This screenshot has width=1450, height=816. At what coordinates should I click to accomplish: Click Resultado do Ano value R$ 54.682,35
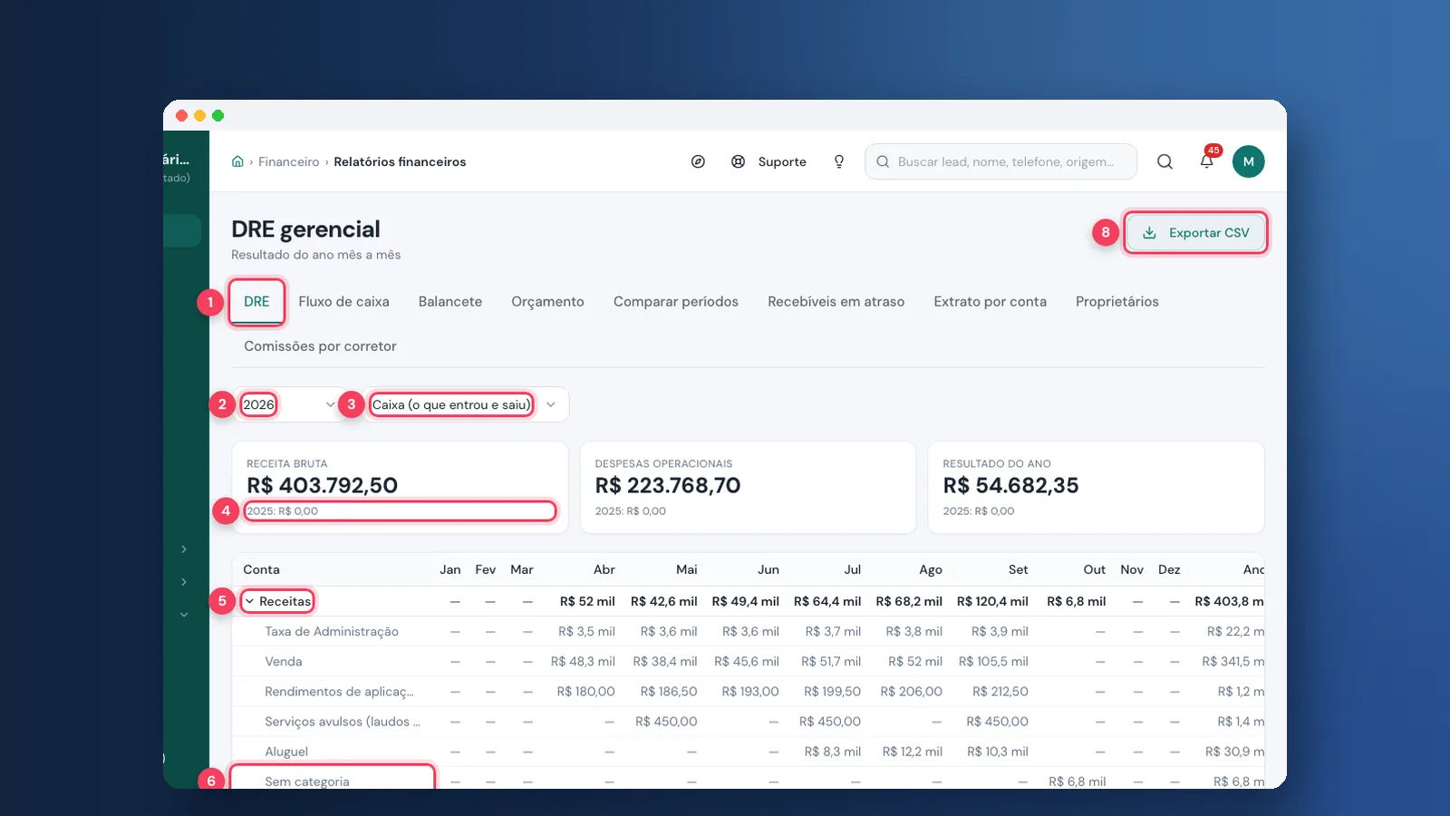coord(1010,485)
